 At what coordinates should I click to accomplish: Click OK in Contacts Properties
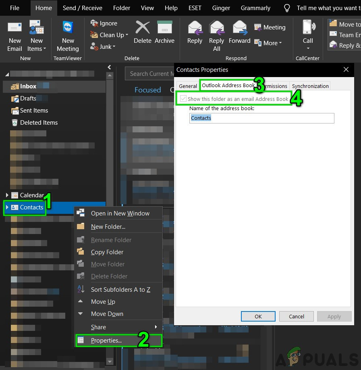[258, 316]
